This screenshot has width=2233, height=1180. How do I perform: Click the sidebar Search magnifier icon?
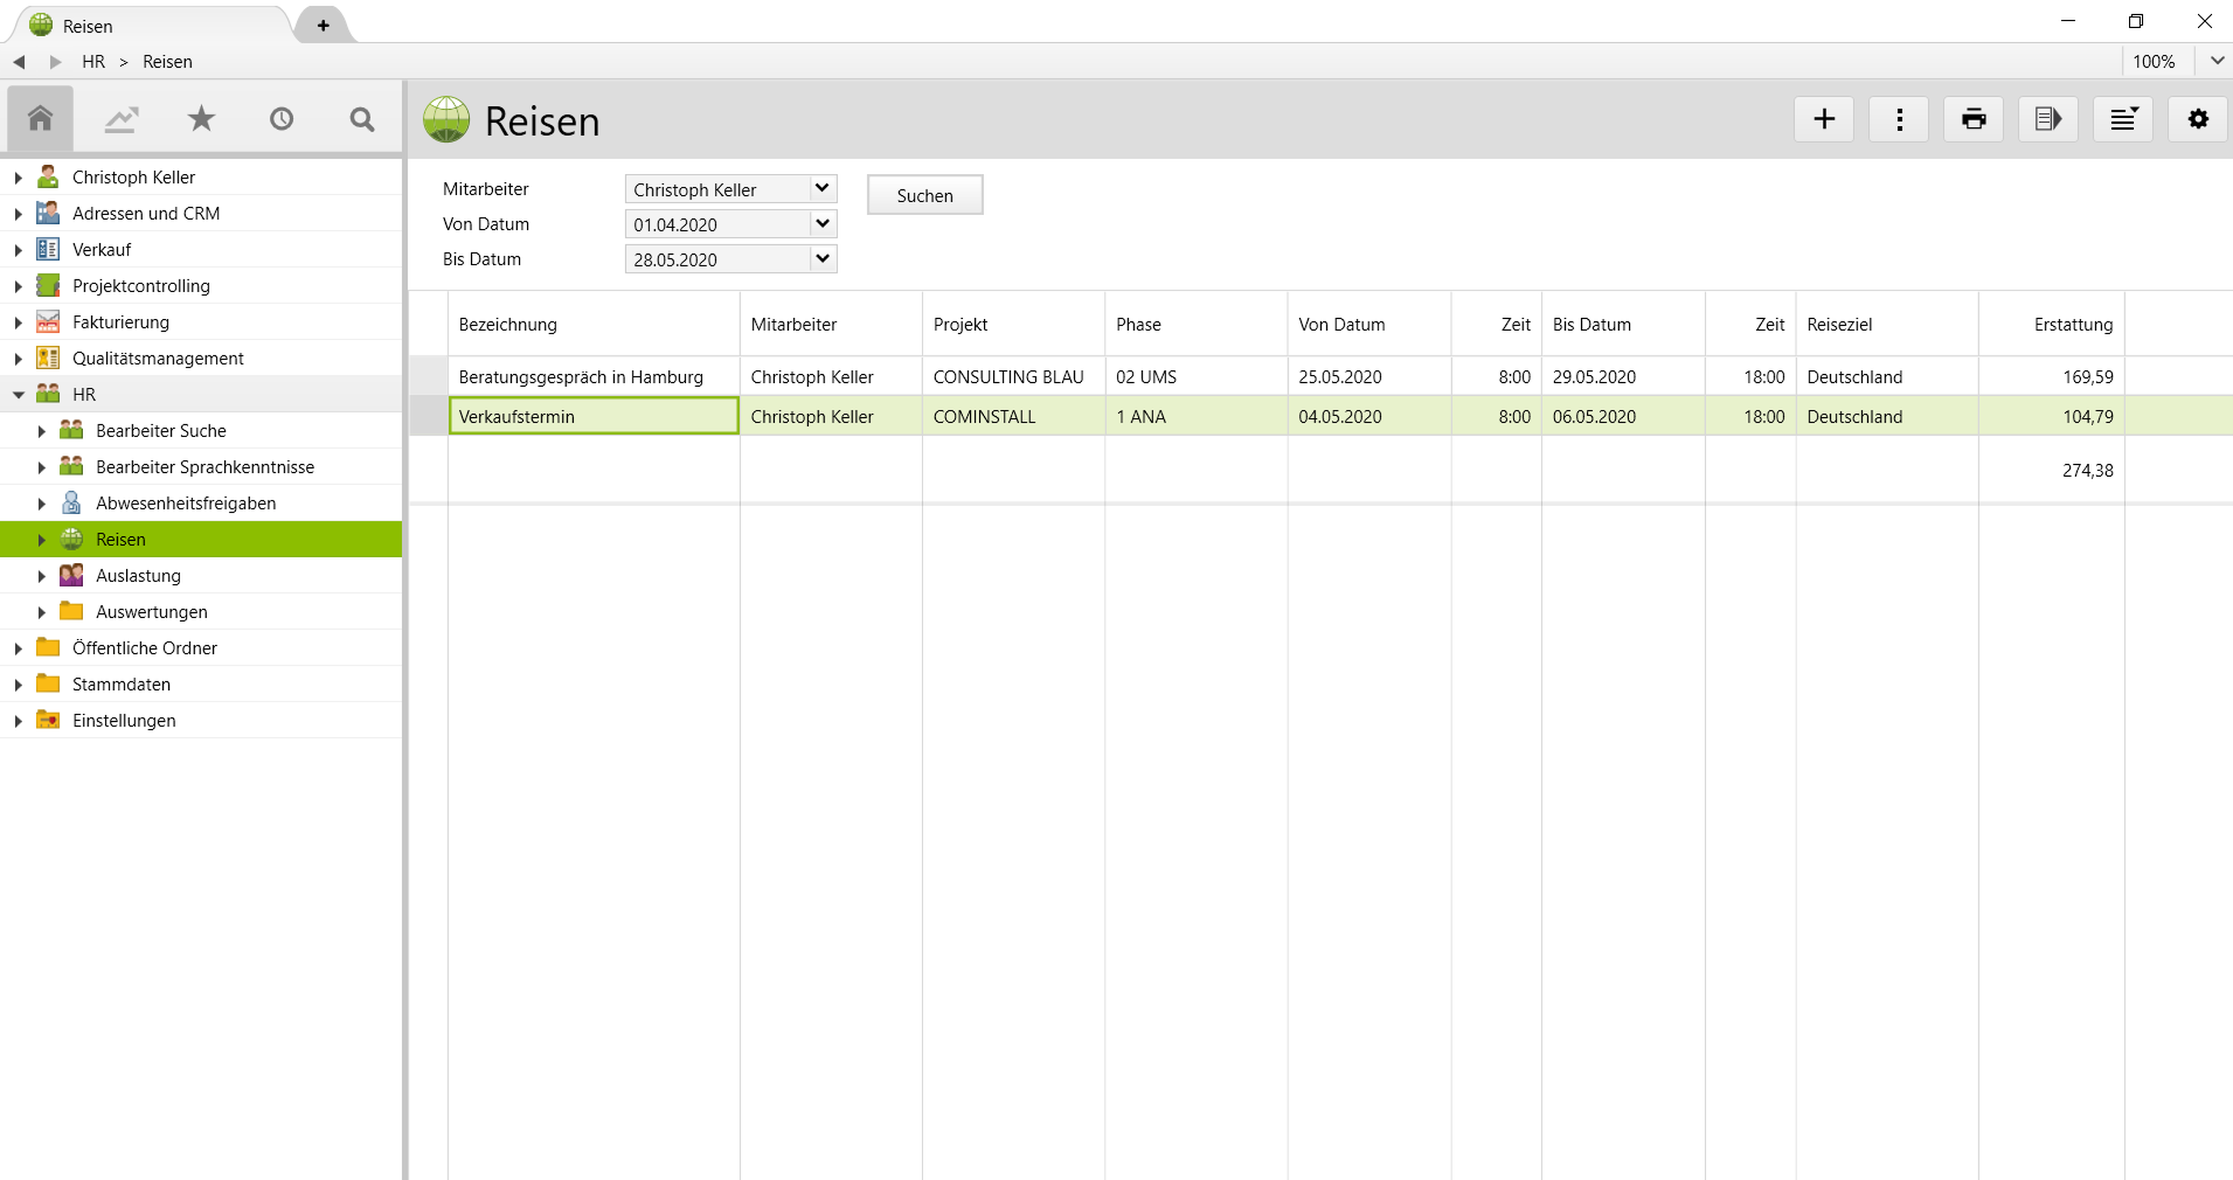pos(363,119)
